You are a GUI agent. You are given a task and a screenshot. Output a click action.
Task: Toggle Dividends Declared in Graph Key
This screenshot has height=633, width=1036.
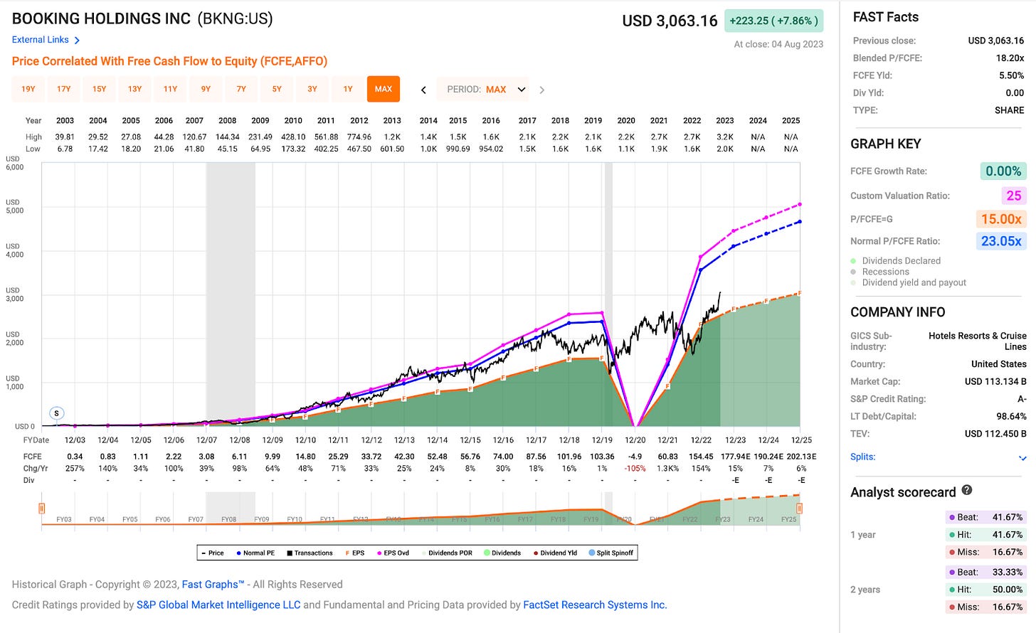coord(896,261)
